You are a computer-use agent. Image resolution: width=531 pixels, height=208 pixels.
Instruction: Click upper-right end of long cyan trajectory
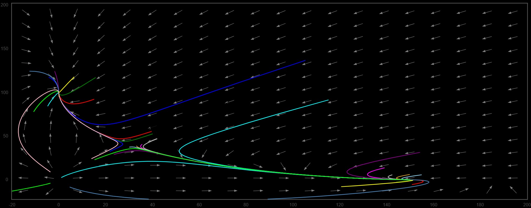pos(328,100)
